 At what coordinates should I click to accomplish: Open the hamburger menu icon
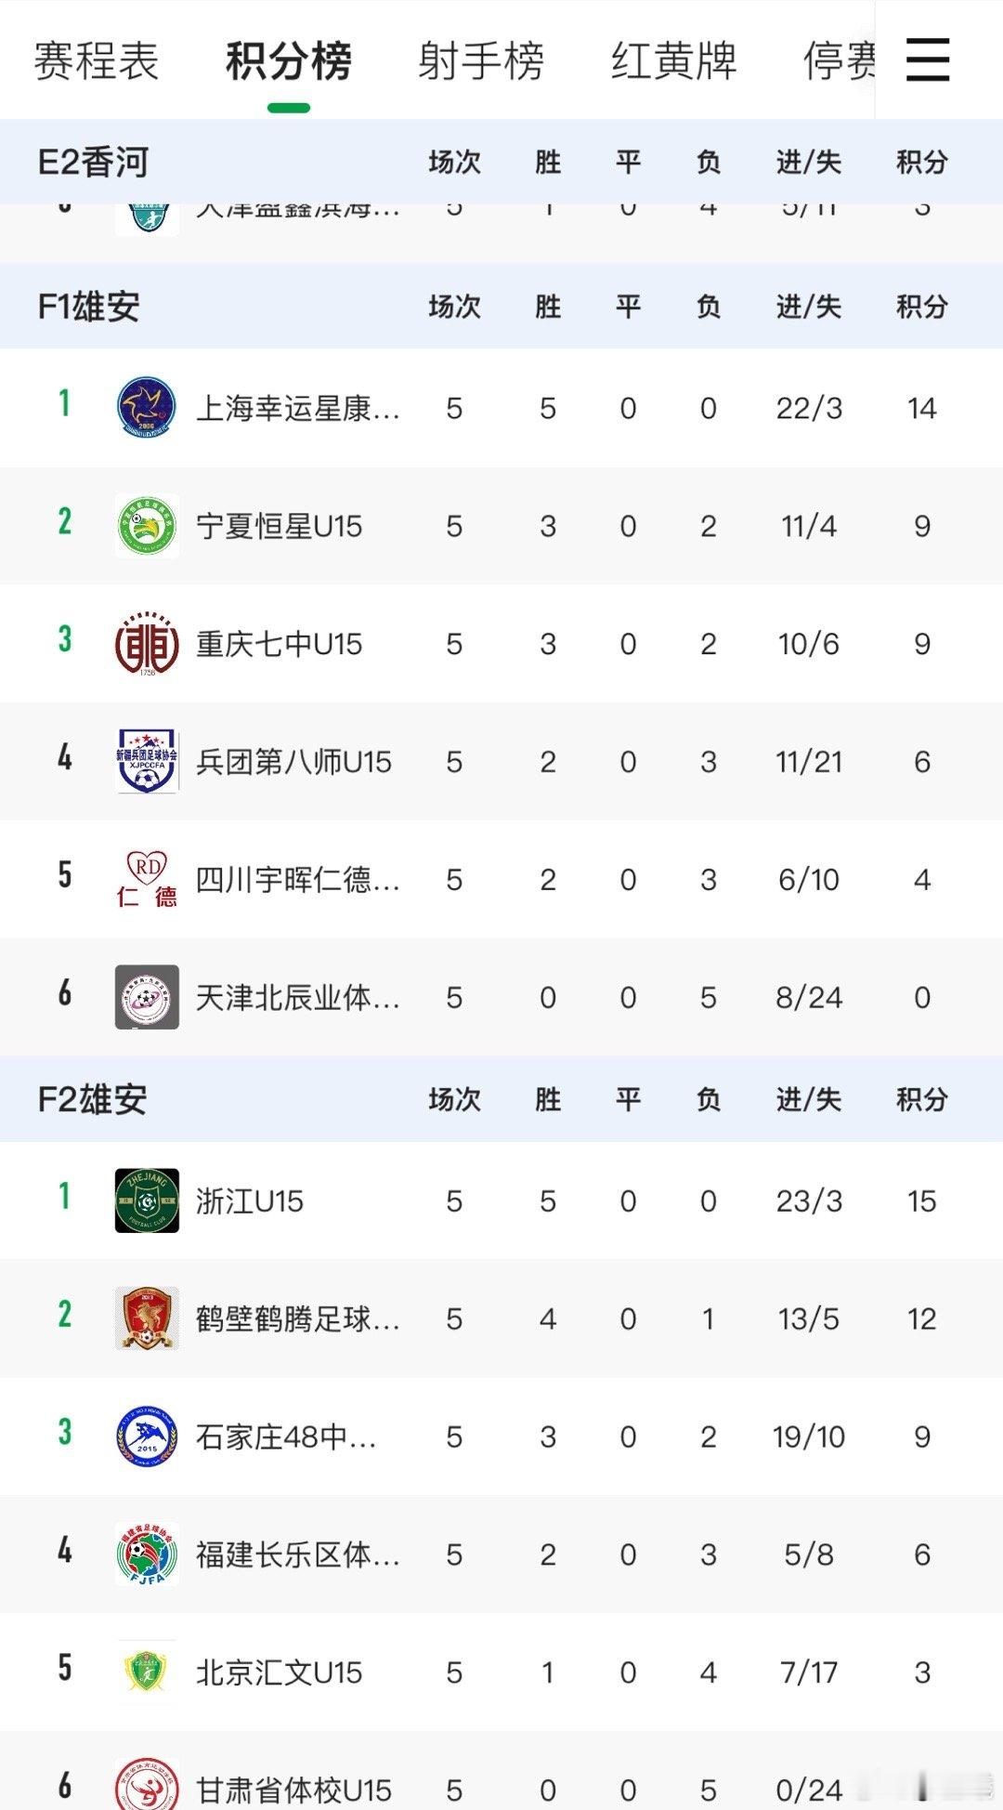click(928, 60)
